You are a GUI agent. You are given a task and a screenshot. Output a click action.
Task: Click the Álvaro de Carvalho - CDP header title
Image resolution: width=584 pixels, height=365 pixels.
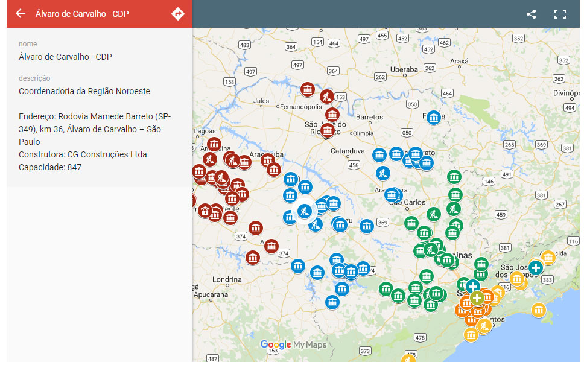pyautogui.click(x=82, y=14)
